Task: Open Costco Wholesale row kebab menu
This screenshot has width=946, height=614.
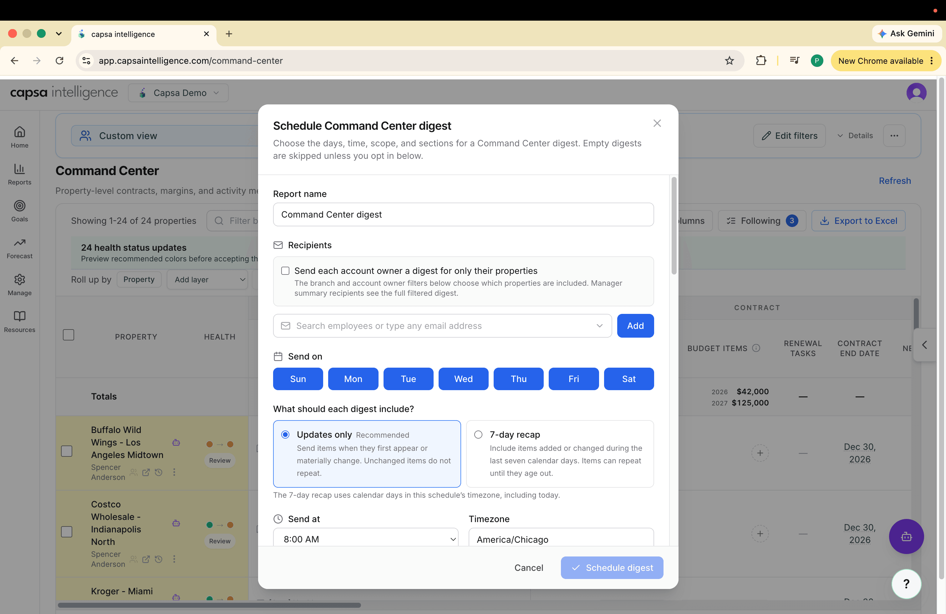Action: pos(174,559)
